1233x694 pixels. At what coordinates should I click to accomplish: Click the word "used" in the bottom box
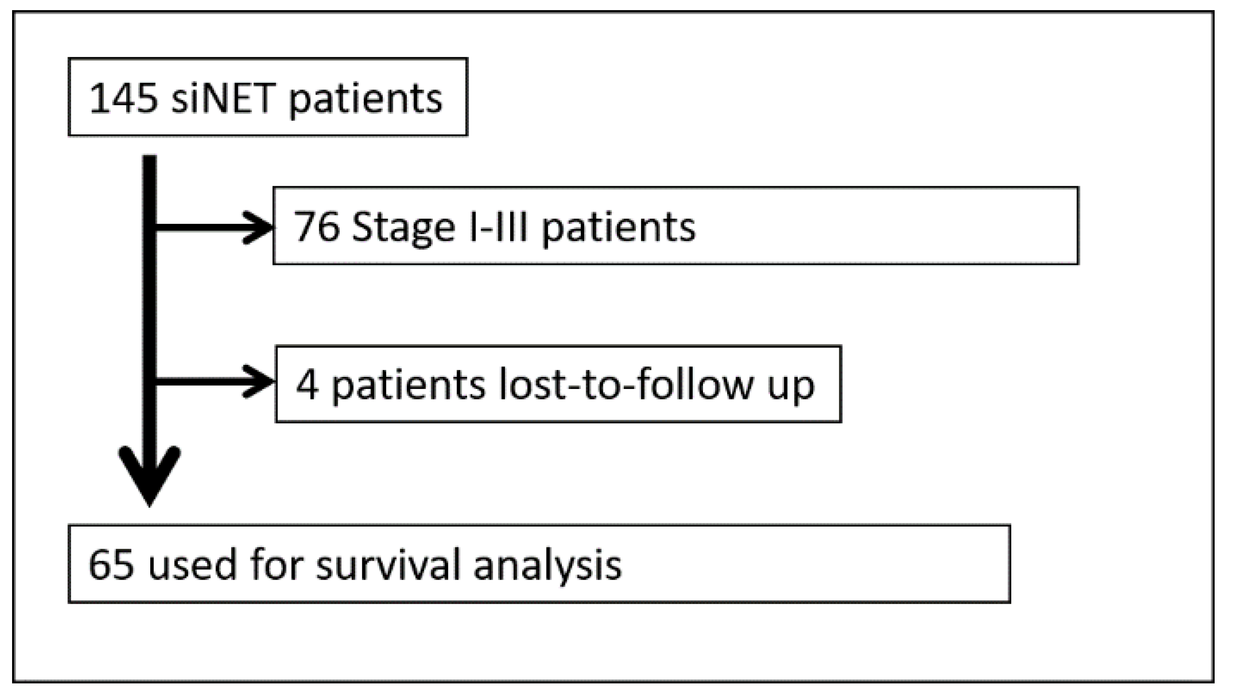click(x=192, y=565)
